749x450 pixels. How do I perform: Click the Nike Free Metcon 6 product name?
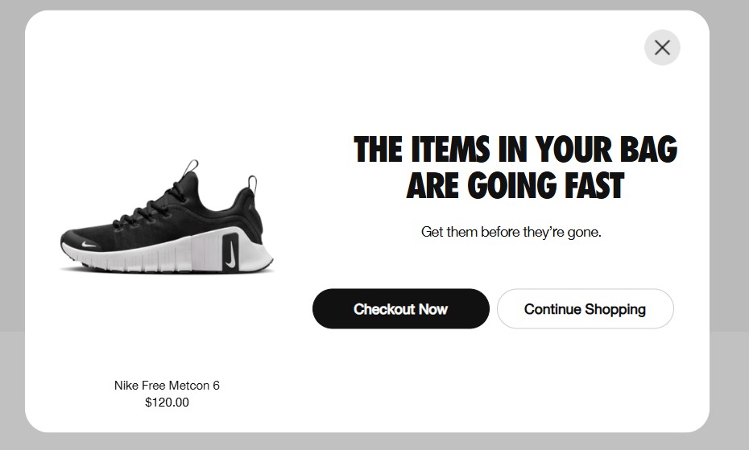(167, 386)
